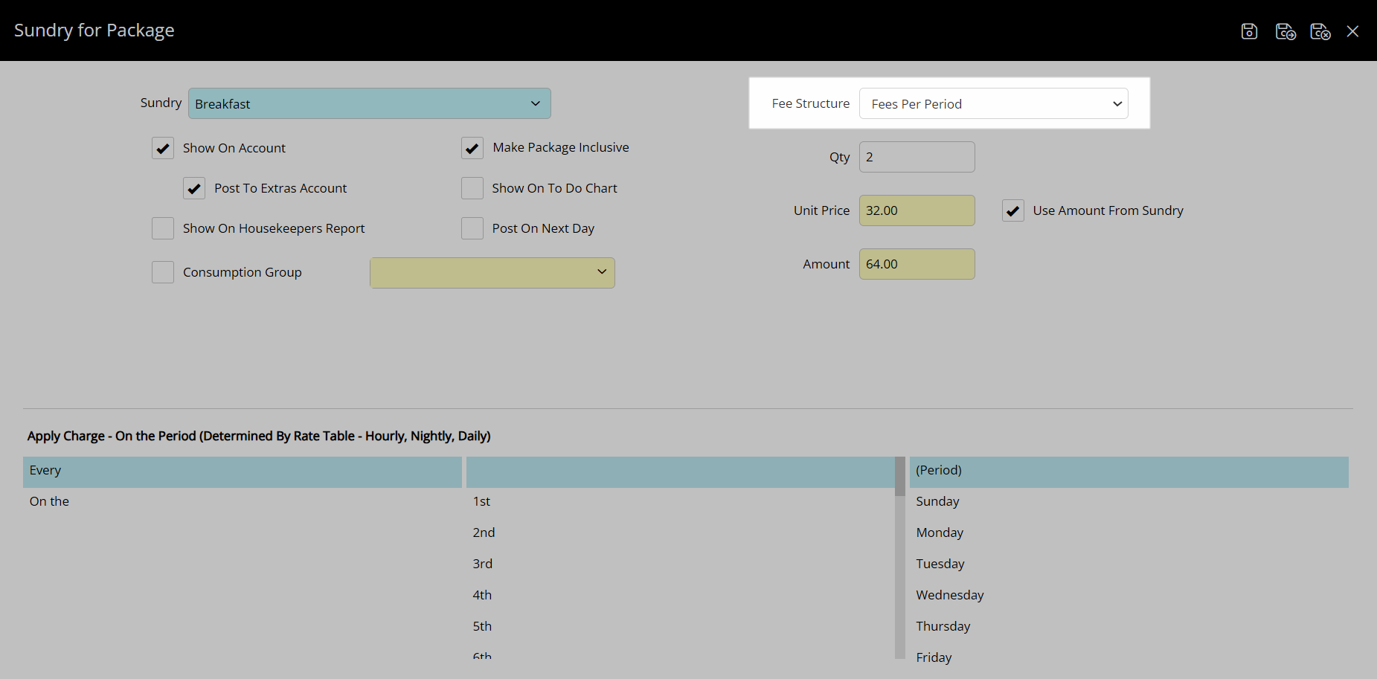Tick the Post On Next Day checkbox
The width and height of the screenshot is (1377, 679).
point(472,228)
